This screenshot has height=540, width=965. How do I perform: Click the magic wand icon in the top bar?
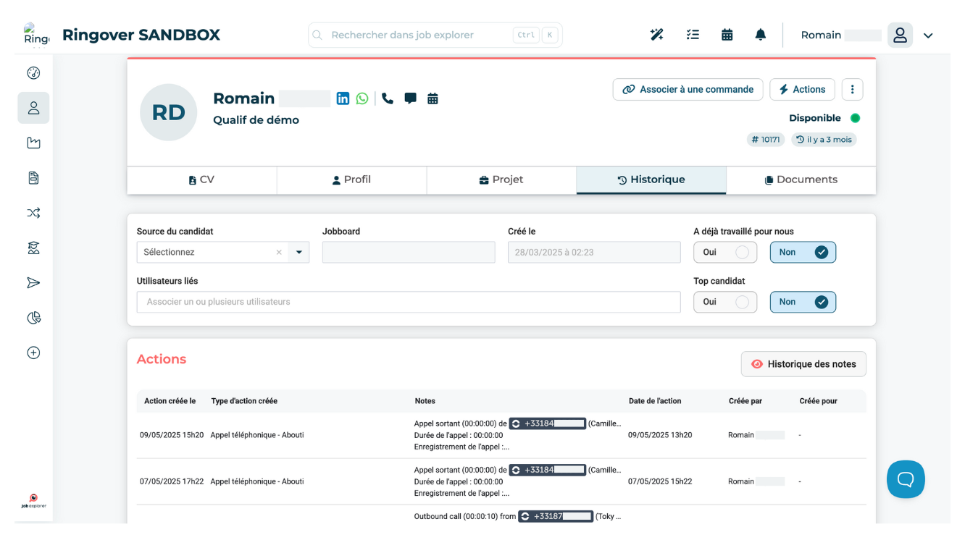click(656, 34)
